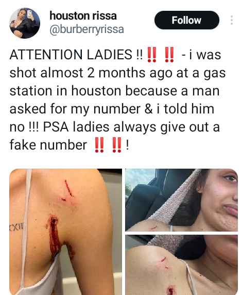Select the line "asked for my number"
Image resolution: width=242 pixels, height=295 pixels.
click(75, 109)
